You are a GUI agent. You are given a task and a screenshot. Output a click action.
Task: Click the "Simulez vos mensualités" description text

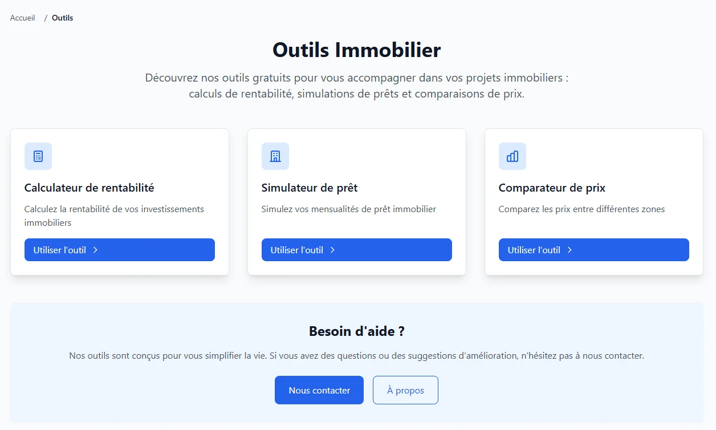pyautogui.click(x=349, y=209)
